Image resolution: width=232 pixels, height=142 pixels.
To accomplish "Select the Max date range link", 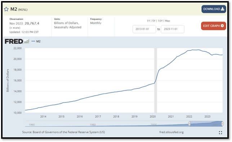I will pos(168,21).
